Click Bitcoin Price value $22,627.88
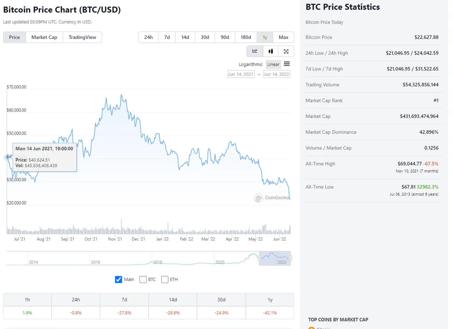The height and width of the screenshot is (329, 452). tap(427, 37)
